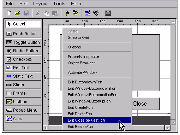Viewport: 180px width, 135px height.
Task: Select Snap to Grid menu entry
Action: 97,37
